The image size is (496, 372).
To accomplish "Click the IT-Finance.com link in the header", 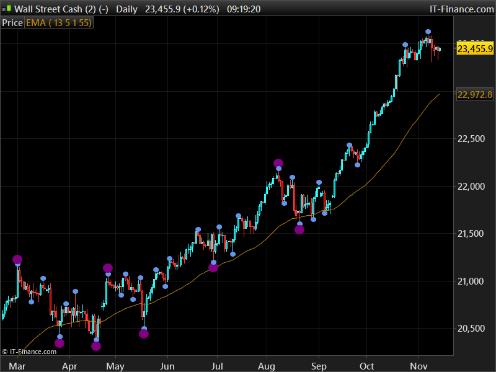I will click(x=461, y=9).
